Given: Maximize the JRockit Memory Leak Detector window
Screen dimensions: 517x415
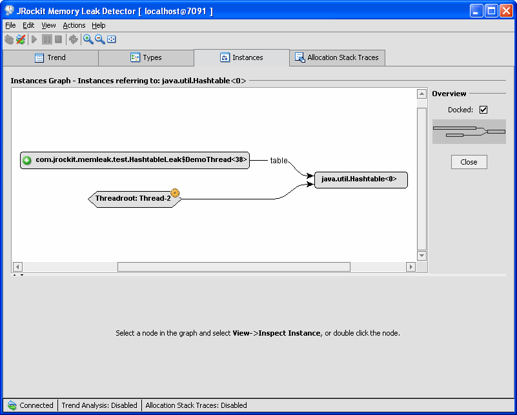Looking at the screenshot, I should point(491,11).
